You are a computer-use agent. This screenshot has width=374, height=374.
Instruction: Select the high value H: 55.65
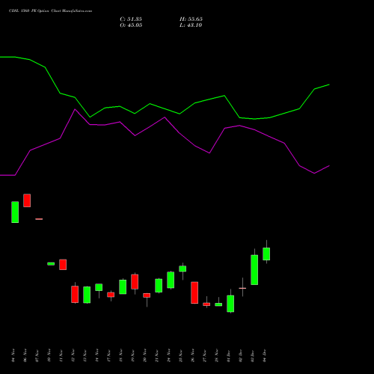click(191, 19)
